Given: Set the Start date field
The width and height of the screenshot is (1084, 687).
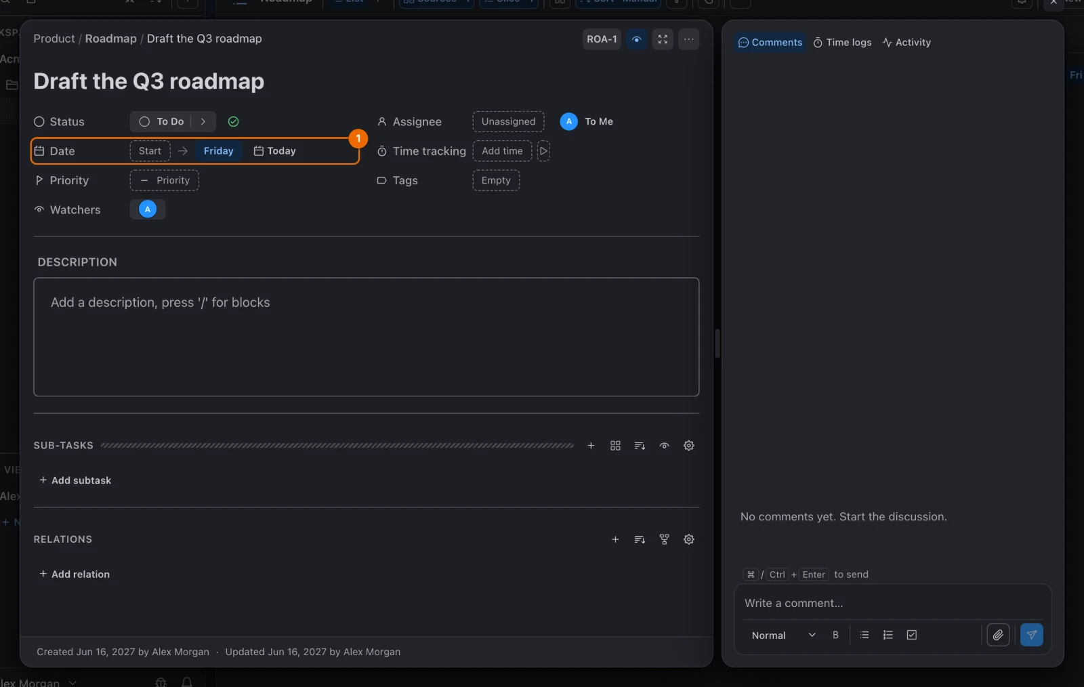Looking at the screenshot, I should coord(150,151).
